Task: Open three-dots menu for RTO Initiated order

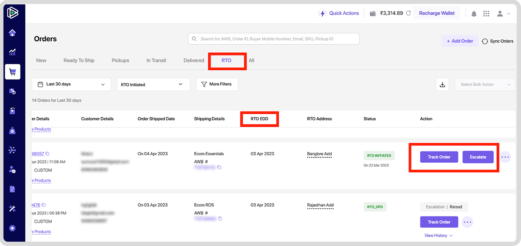Action: (x=505, y=157)
